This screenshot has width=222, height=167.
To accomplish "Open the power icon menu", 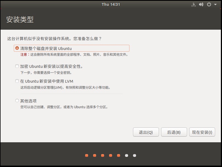I will [x=209, y=4].
